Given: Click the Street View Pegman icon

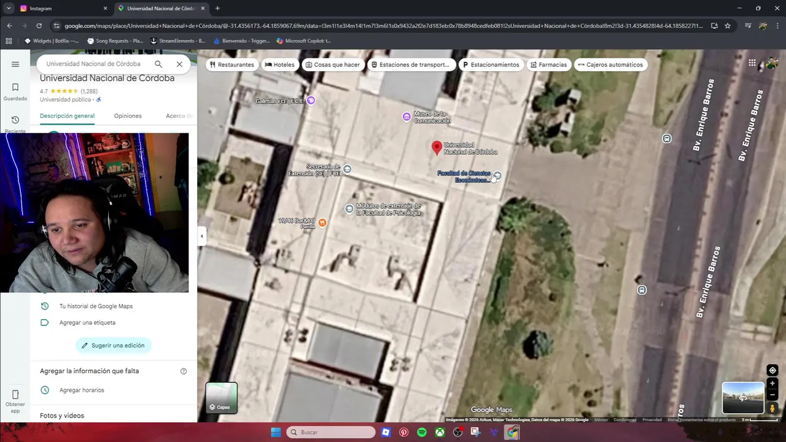Looking at the screenshot, I should pyautogui.click(x=772, y=408).
